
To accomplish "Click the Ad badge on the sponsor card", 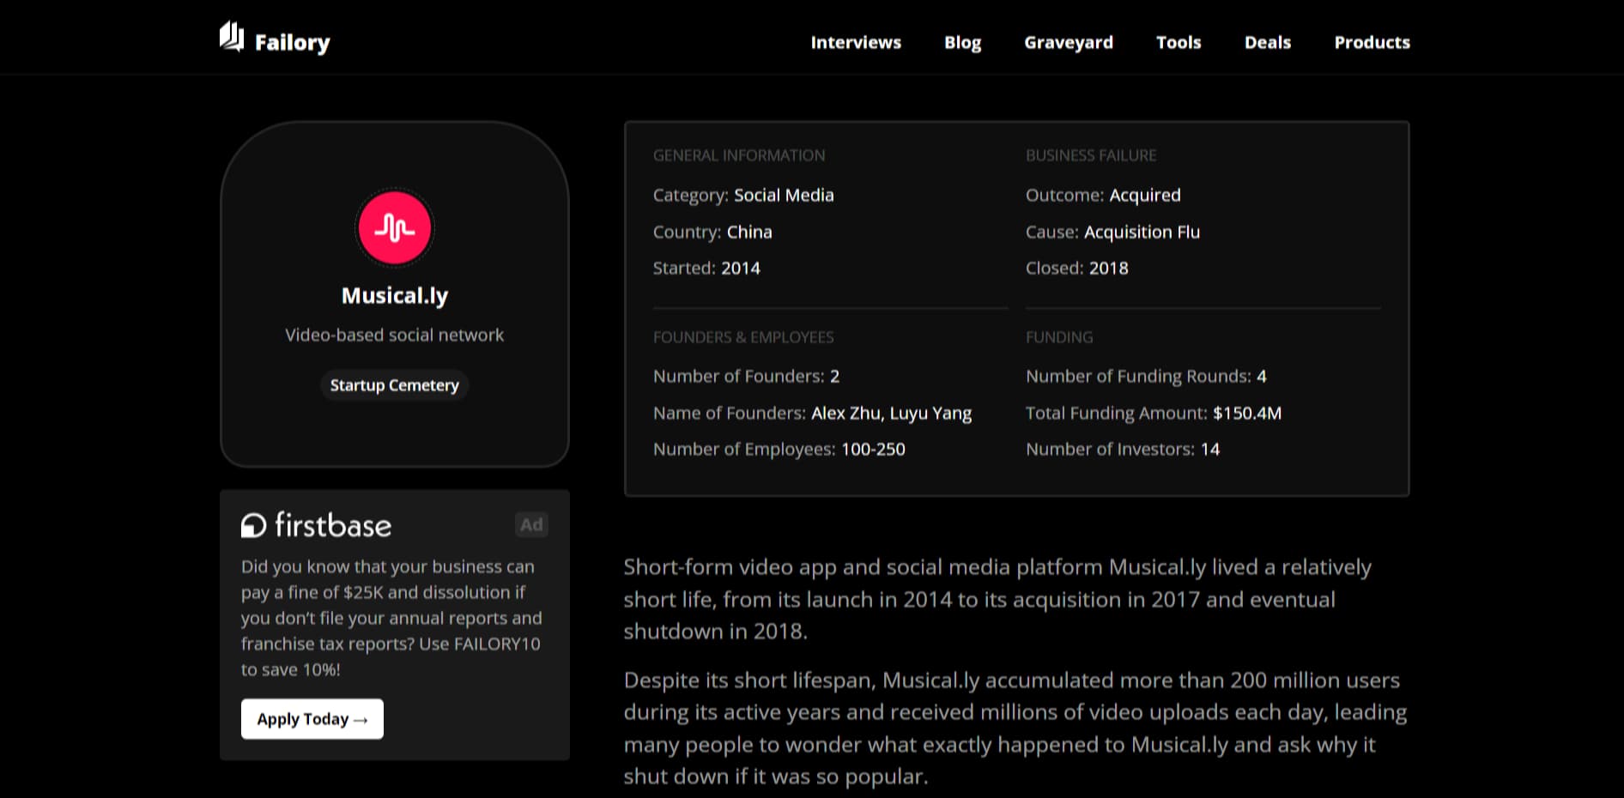I will pos(531,524).
